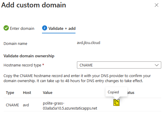Screen dimensions: 163x114
Task: Click the Type column header
Action: point(10,92)
